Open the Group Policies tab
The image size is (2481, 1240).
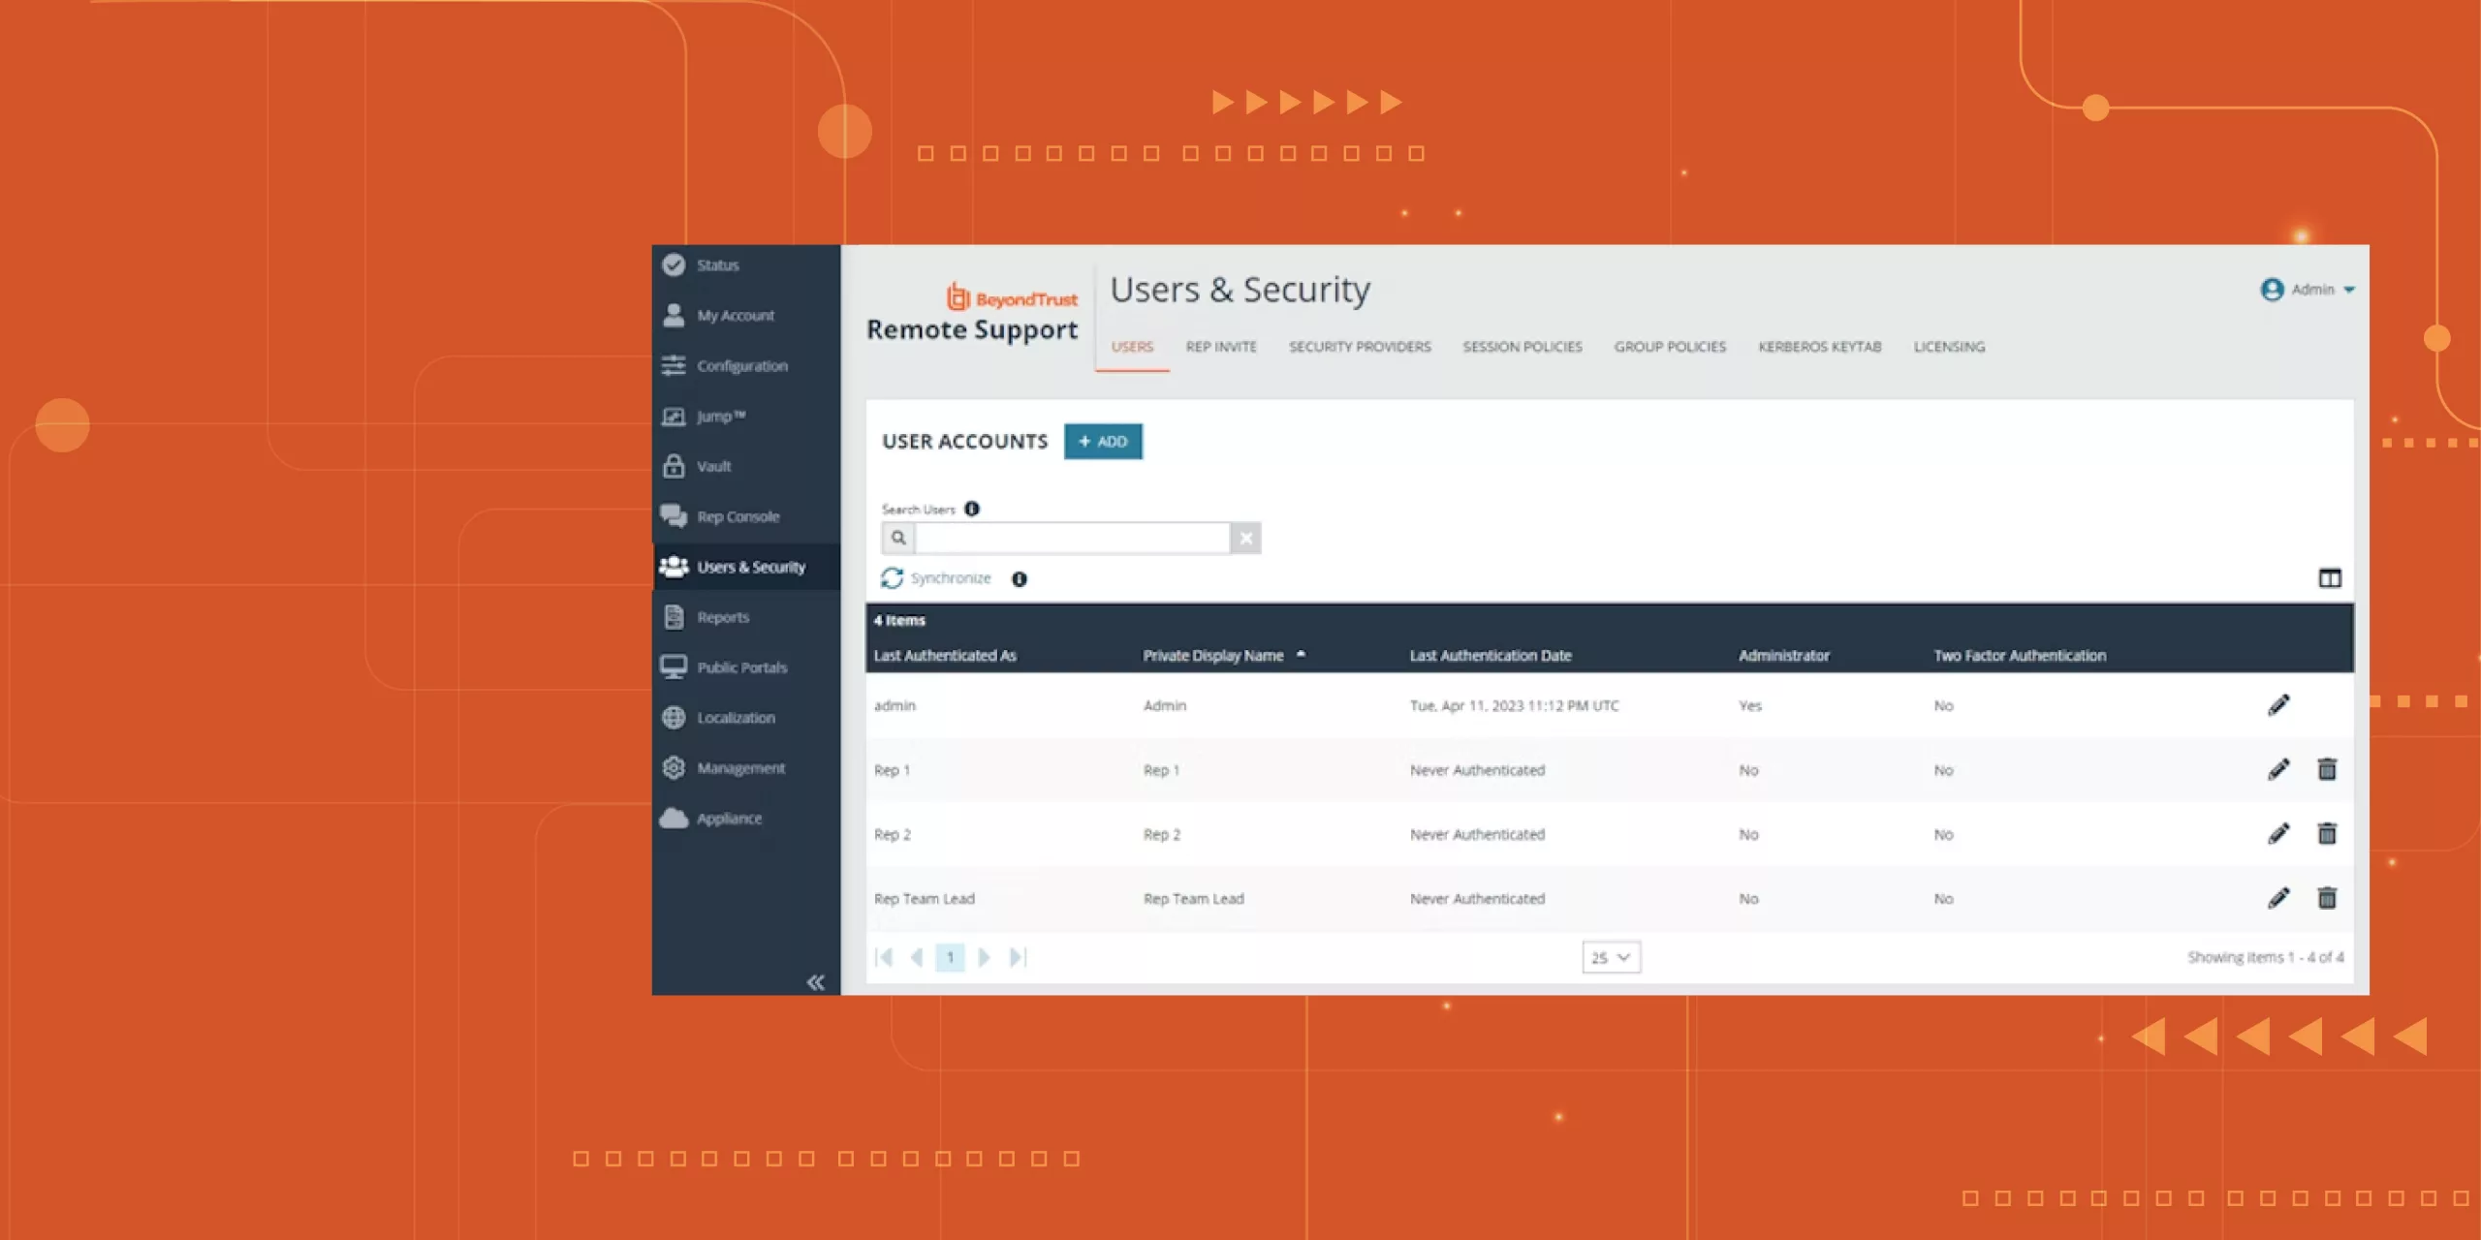[x=1670, y=347]
